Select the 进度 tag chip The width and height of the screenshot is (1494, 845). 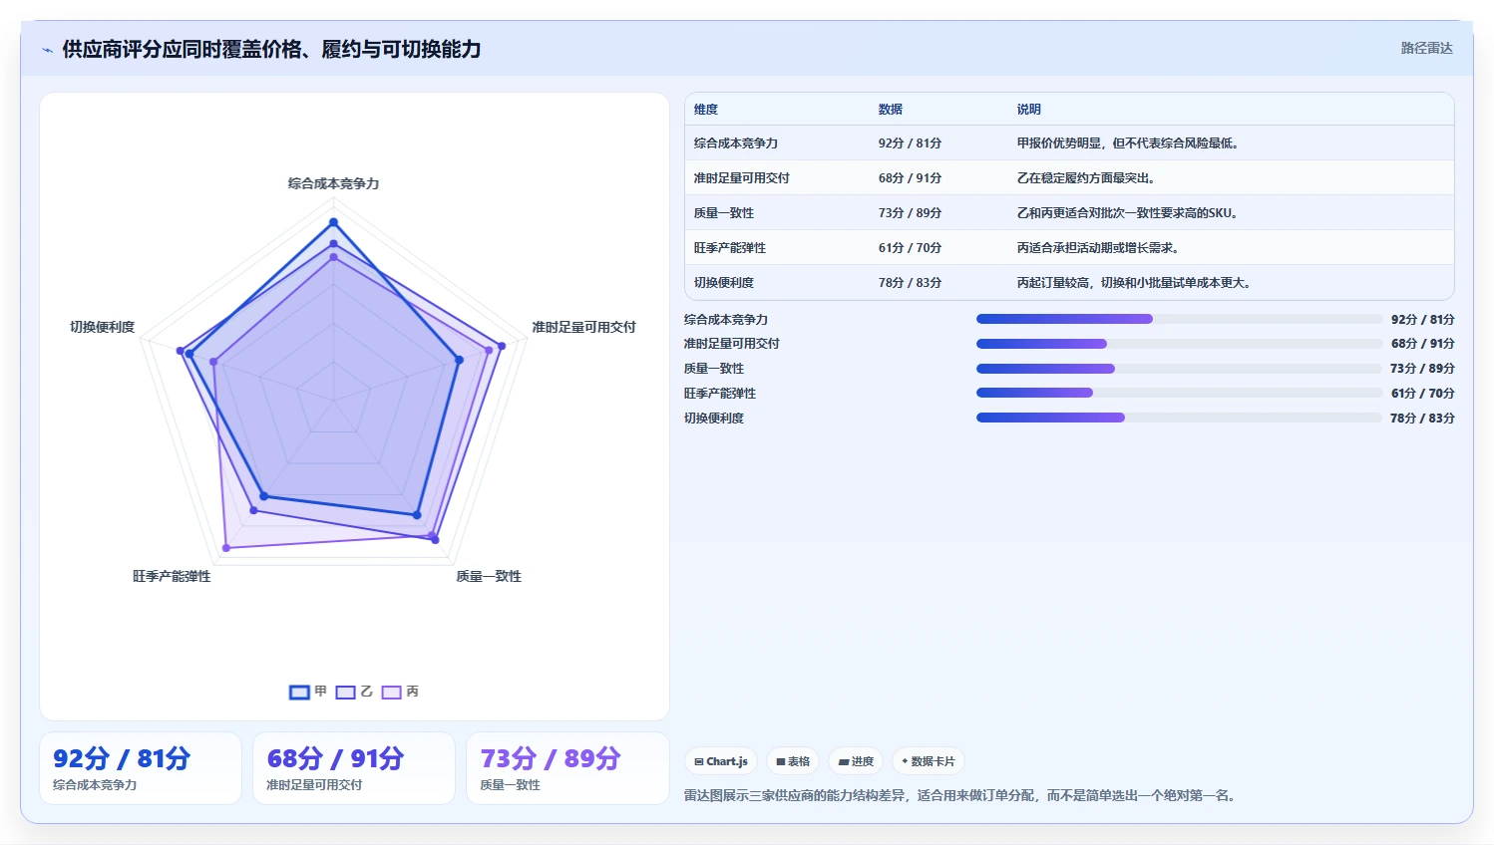[856, 761]
